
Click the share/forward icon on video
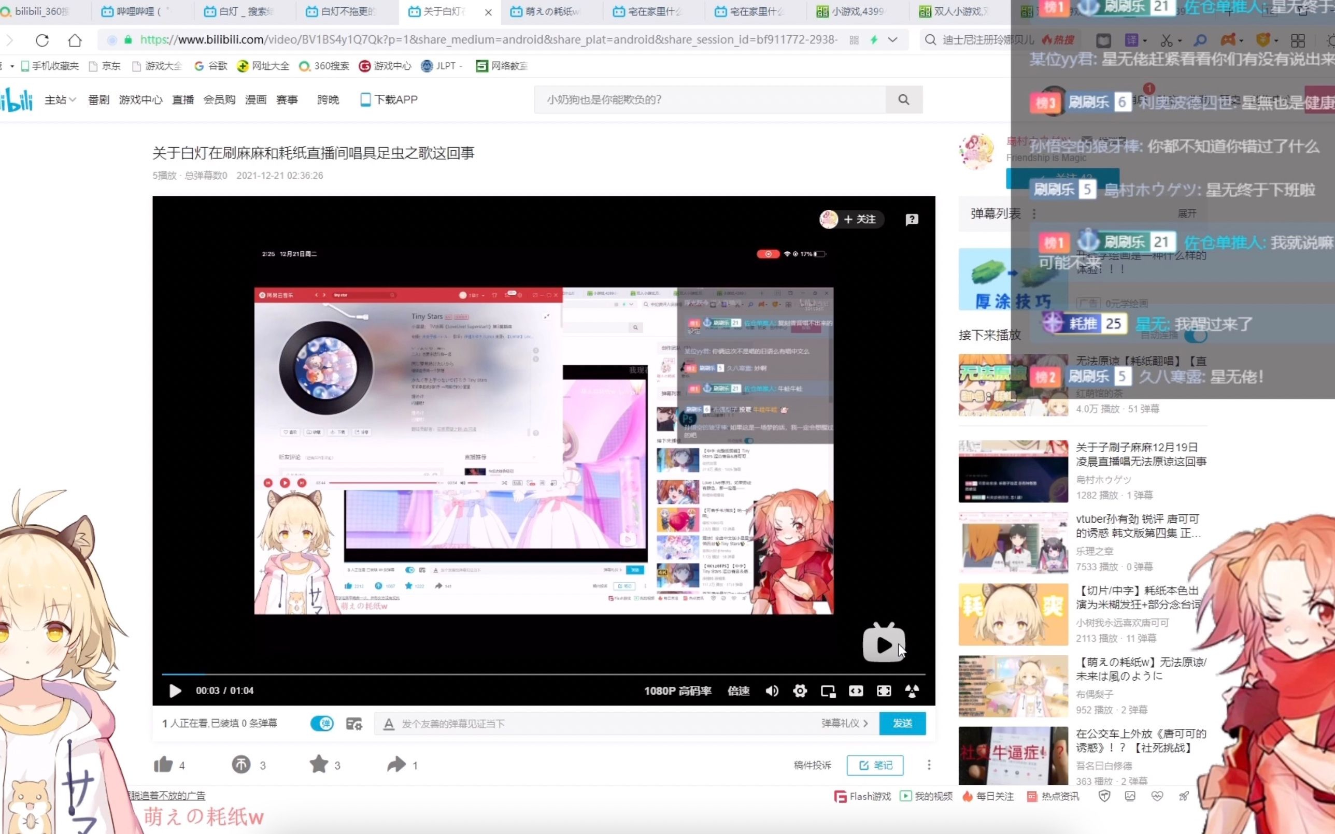point(395,765)
